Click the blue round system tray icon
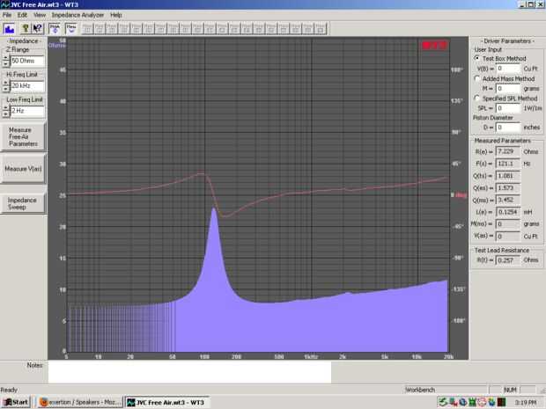This screenshot has width=546, height=409. pyautogui.click(x=462, y=402)
